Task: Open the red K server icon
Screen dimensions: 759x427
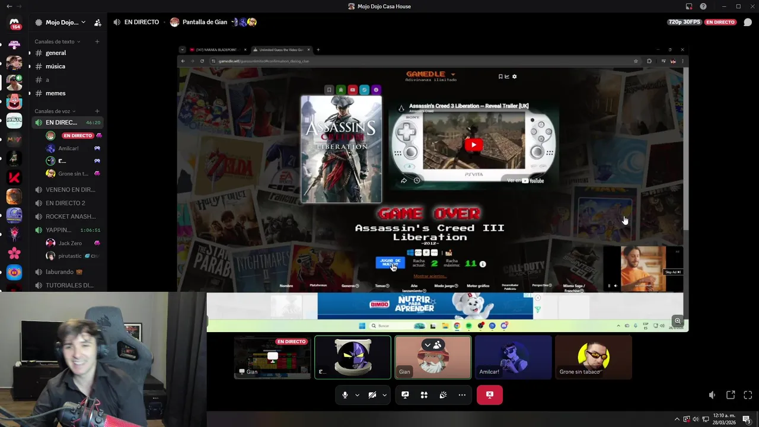Action: [x=14, y=177]
